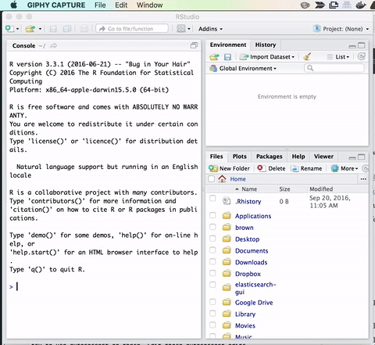
Task: Switch to the Packages tab
Action: pyautogui.click(x=270, y=156)
